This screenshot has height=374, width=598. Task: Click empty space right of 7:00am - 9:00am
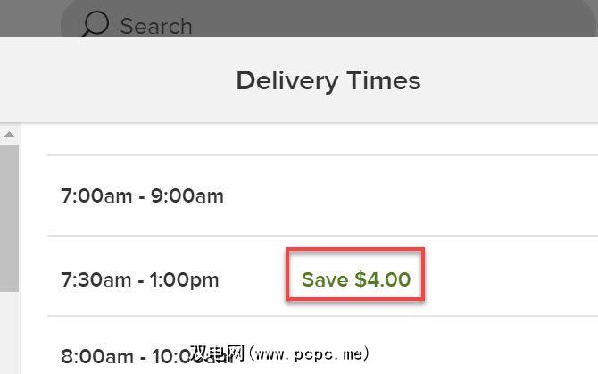click(402, 195)
